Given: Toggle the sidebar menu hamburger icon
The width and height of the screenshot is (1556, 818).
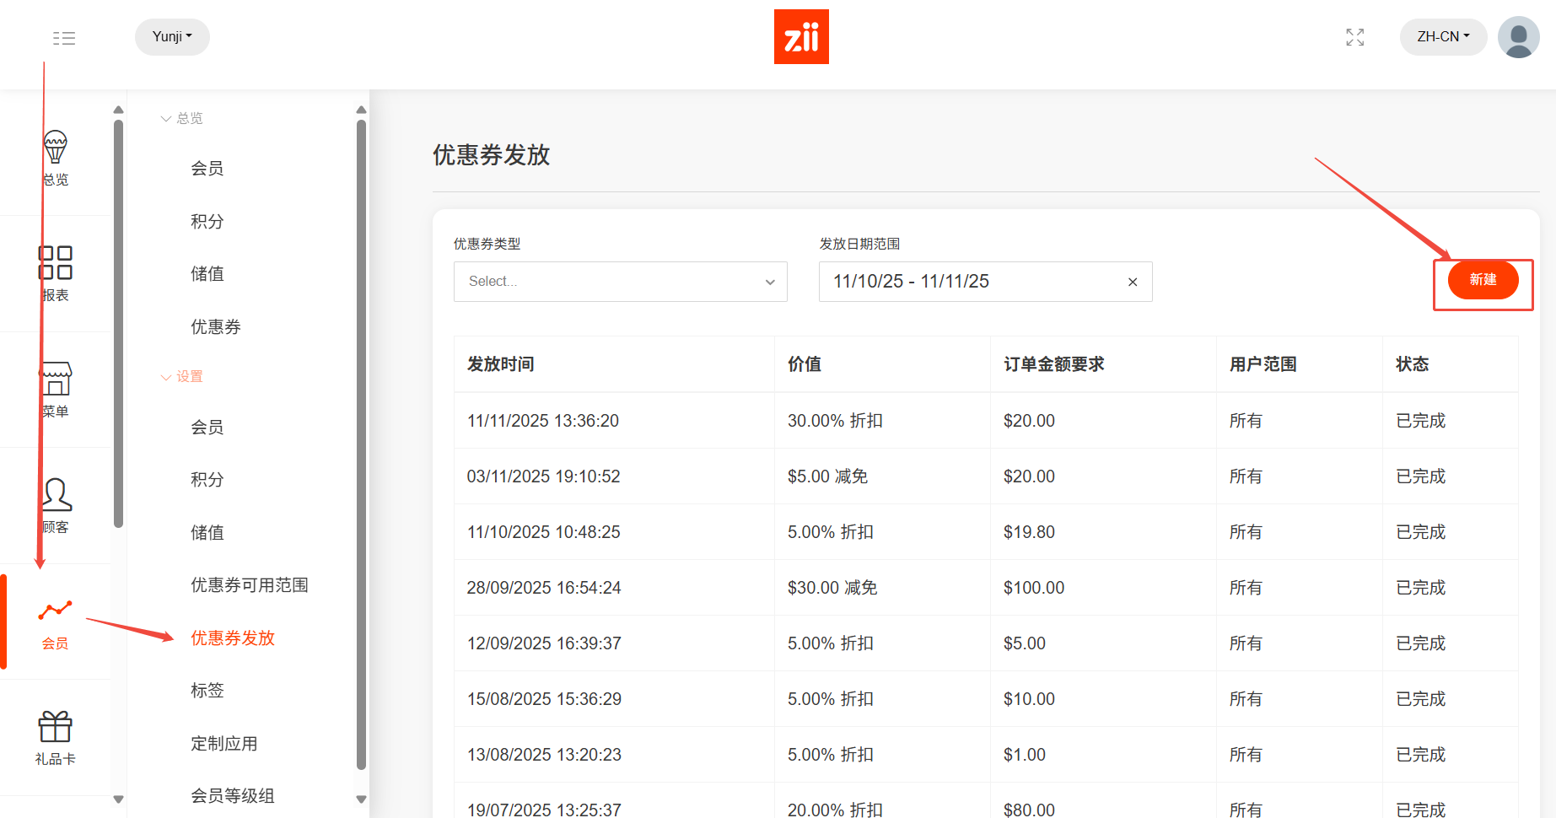Looking at the screenshot, I should 64,38.
